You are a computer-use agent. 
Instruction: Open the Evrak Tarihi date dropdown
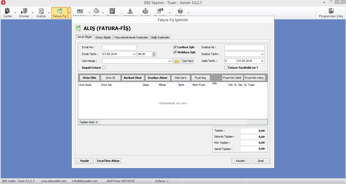[x=134, y=54]
